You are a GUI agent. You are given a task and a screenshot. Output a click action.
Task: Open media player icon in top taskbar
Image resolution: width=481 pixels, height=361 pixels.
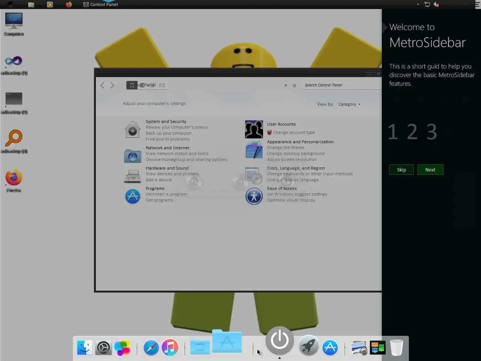(x=50, y=5)
